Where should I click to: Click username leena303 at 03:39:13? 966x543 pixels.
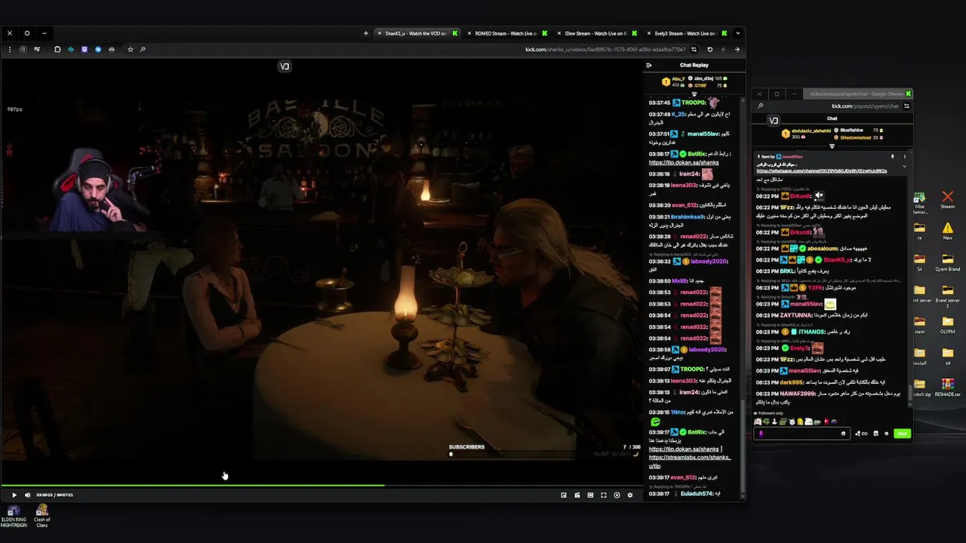pos(683,381)
